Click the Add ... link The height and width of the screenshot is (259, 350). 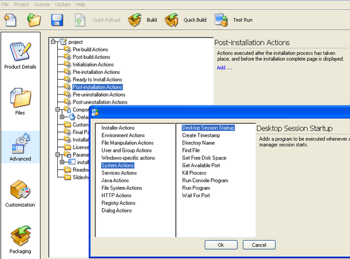(224, 67)
